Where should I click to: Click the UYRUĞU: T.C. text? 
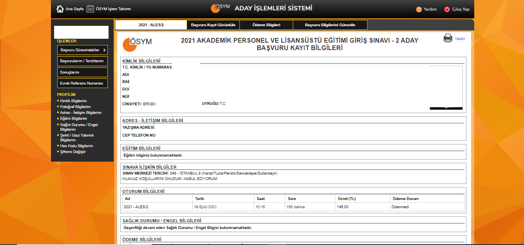tap(214, 104)
